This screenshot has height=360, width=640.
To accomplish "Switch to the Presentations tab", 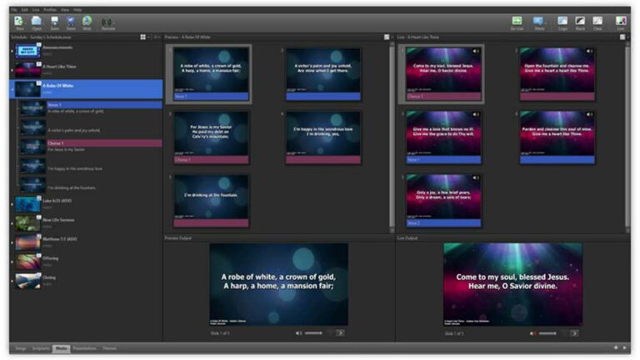I will [84, 348].
